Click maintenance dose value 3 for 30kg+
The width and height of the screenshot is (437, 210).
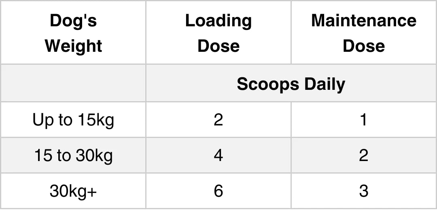363,191
